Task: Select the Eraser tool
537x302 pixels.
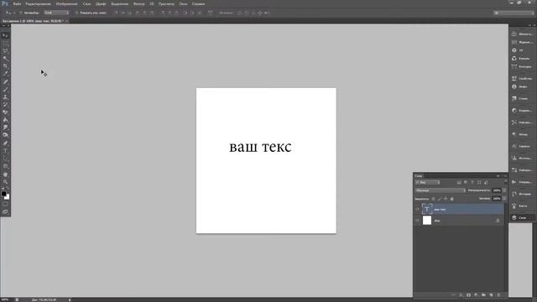Action: click(5, 112)
